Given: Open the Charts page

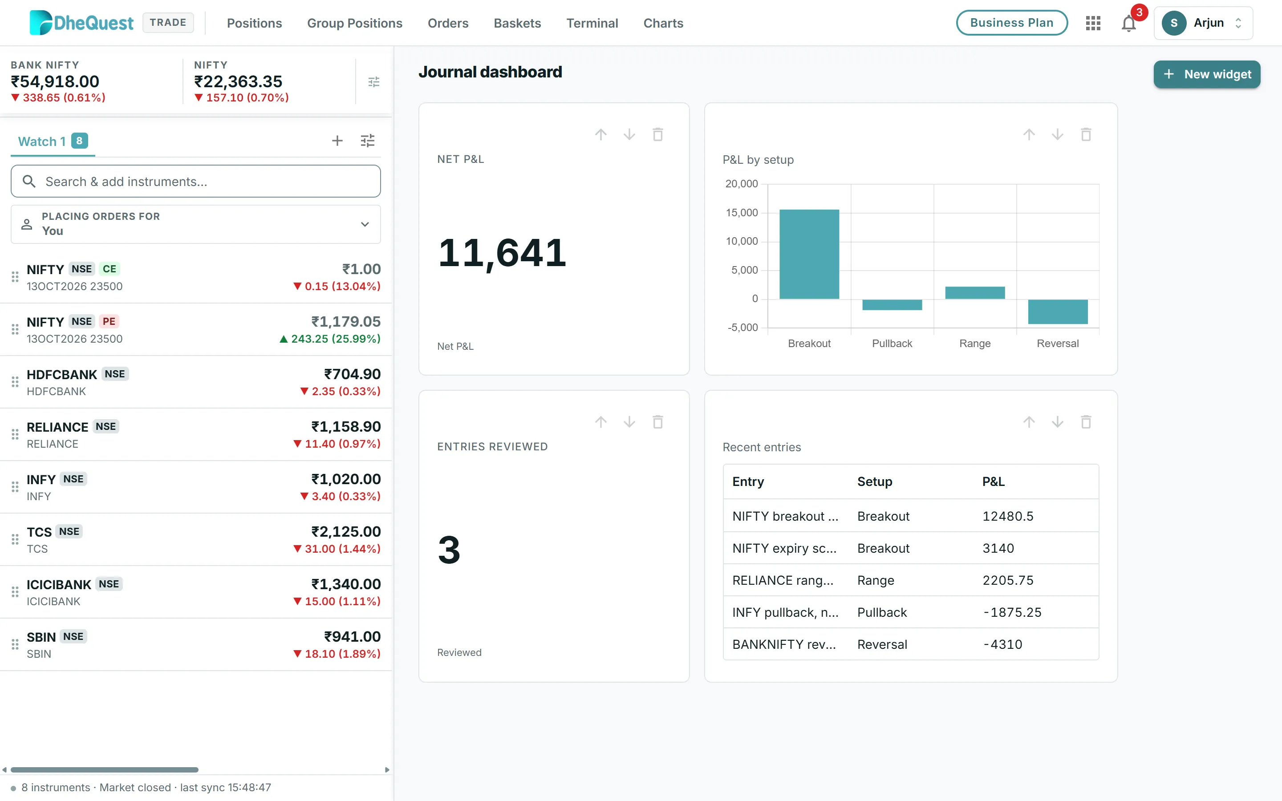Looking at the screenshot, I should pos(663,23).
